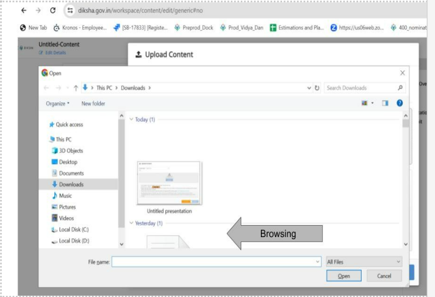Click New folder in the toolbar
The image size is (435, 297).
93,103
